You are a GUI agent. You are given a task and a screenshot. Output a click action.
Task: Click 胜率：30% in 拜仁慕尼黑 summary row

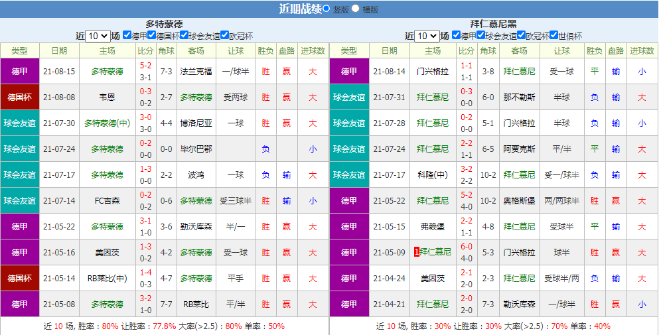pos(431,326)
